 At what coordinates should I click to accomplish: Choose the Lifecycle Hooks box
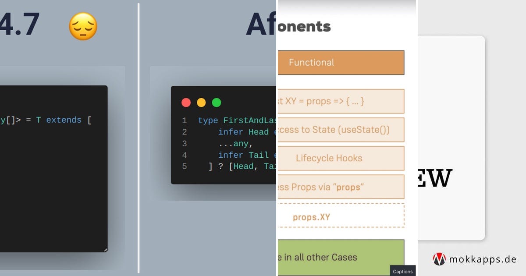click(x=341, y=158)
